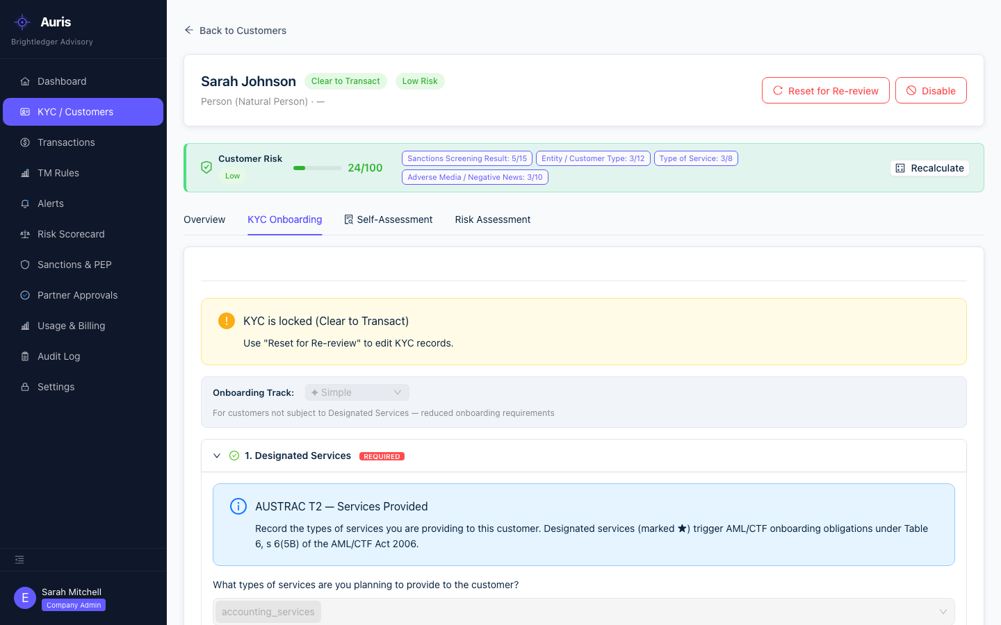Select the KYC Onboarding tab
1001x625 pixels.
coord(285,219)
